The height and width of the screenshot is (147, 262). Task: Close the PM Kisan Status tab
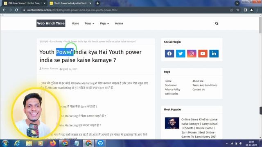(x=45, y=3)
